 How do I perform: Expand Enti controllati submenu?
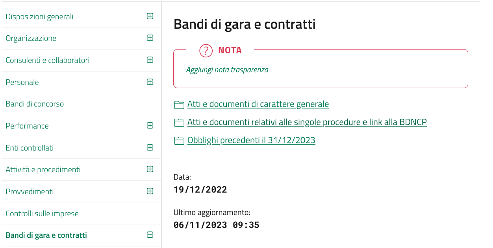pyautogui.click(x=150, y=148)
